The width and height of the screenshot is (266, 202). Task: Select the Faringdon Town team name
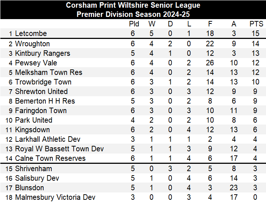(x=41, y=111)
